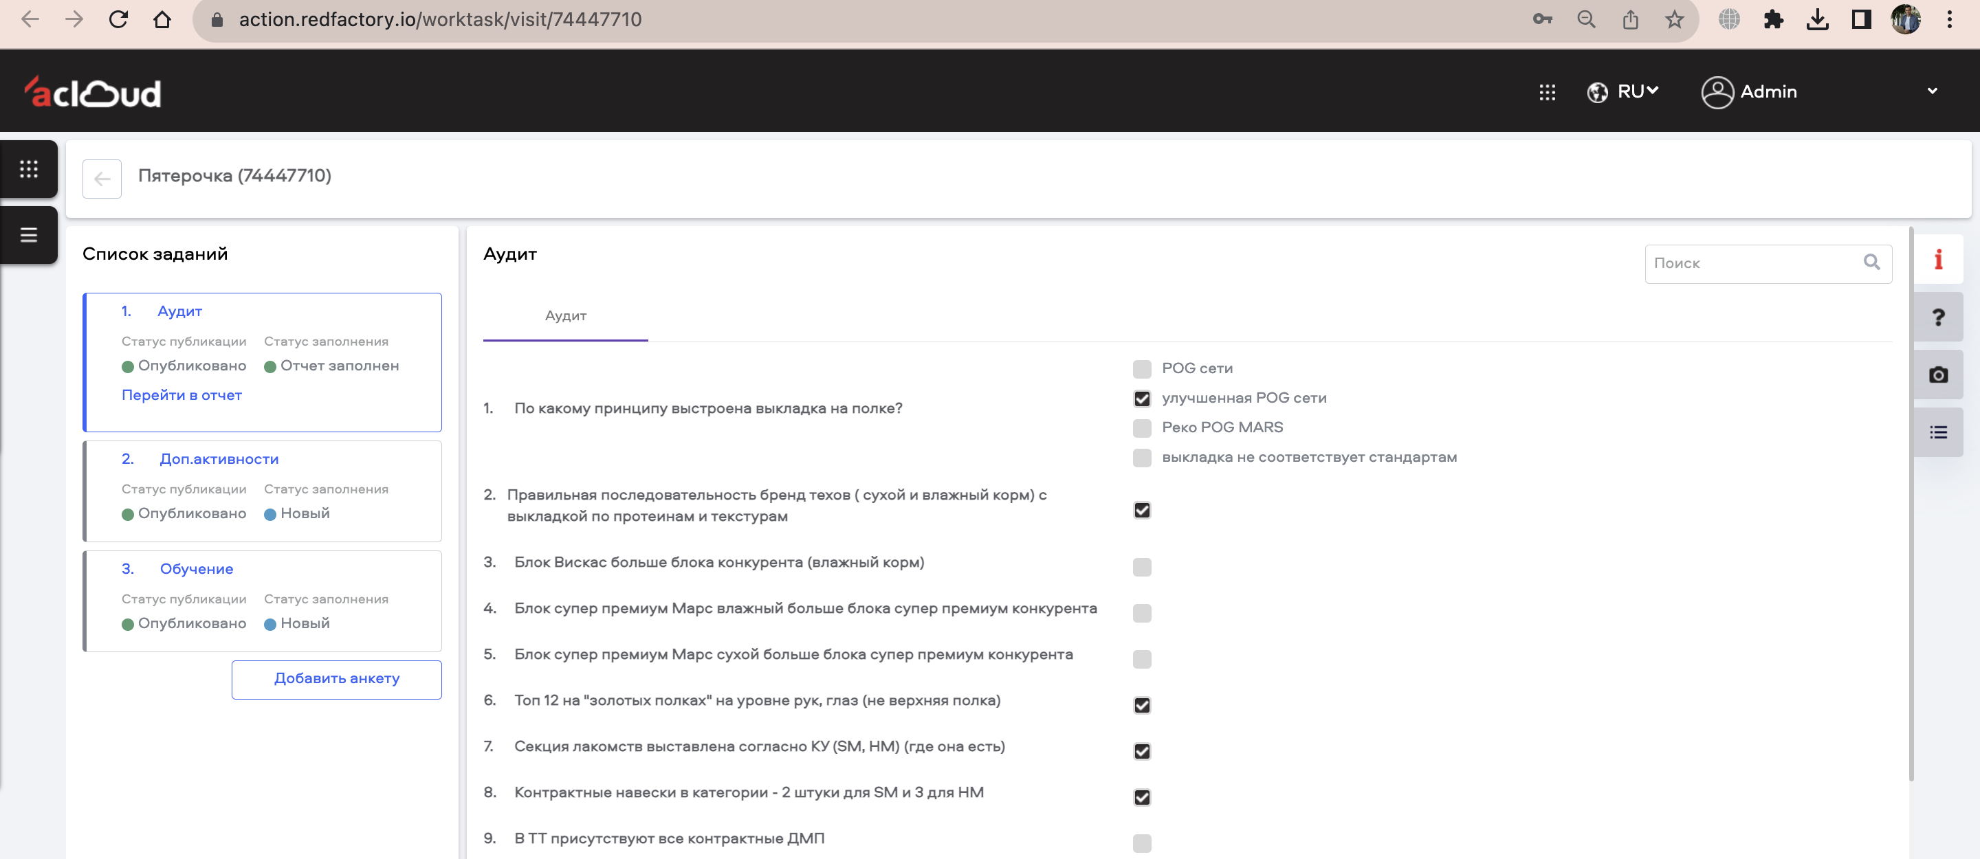Check Блок супер премиум Марс влажный
Screen dimensions: 1980x859
tap(1141, 613)
